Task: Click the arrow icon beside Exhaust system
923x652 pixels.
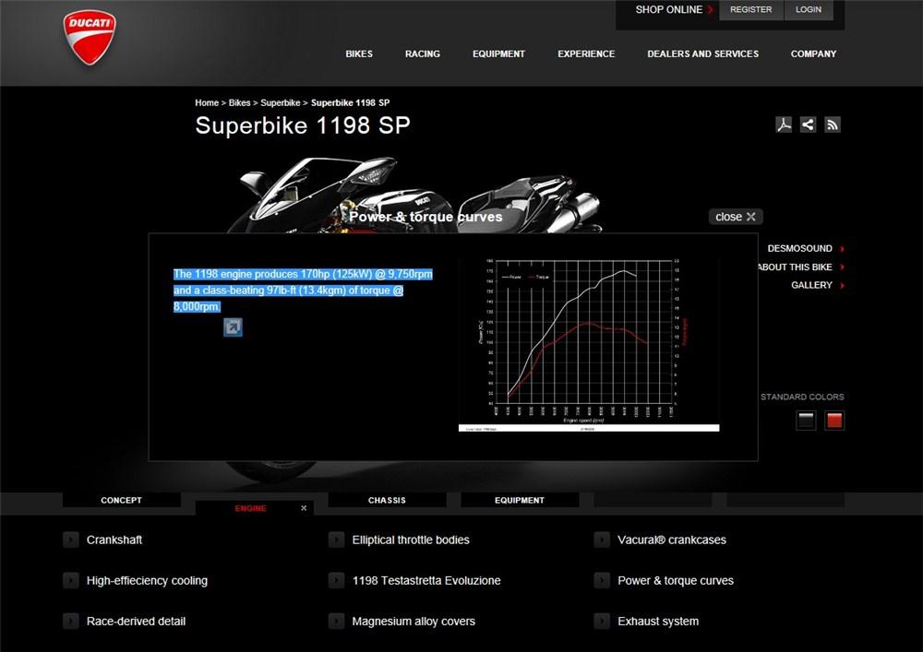Action: click(602, 621)
